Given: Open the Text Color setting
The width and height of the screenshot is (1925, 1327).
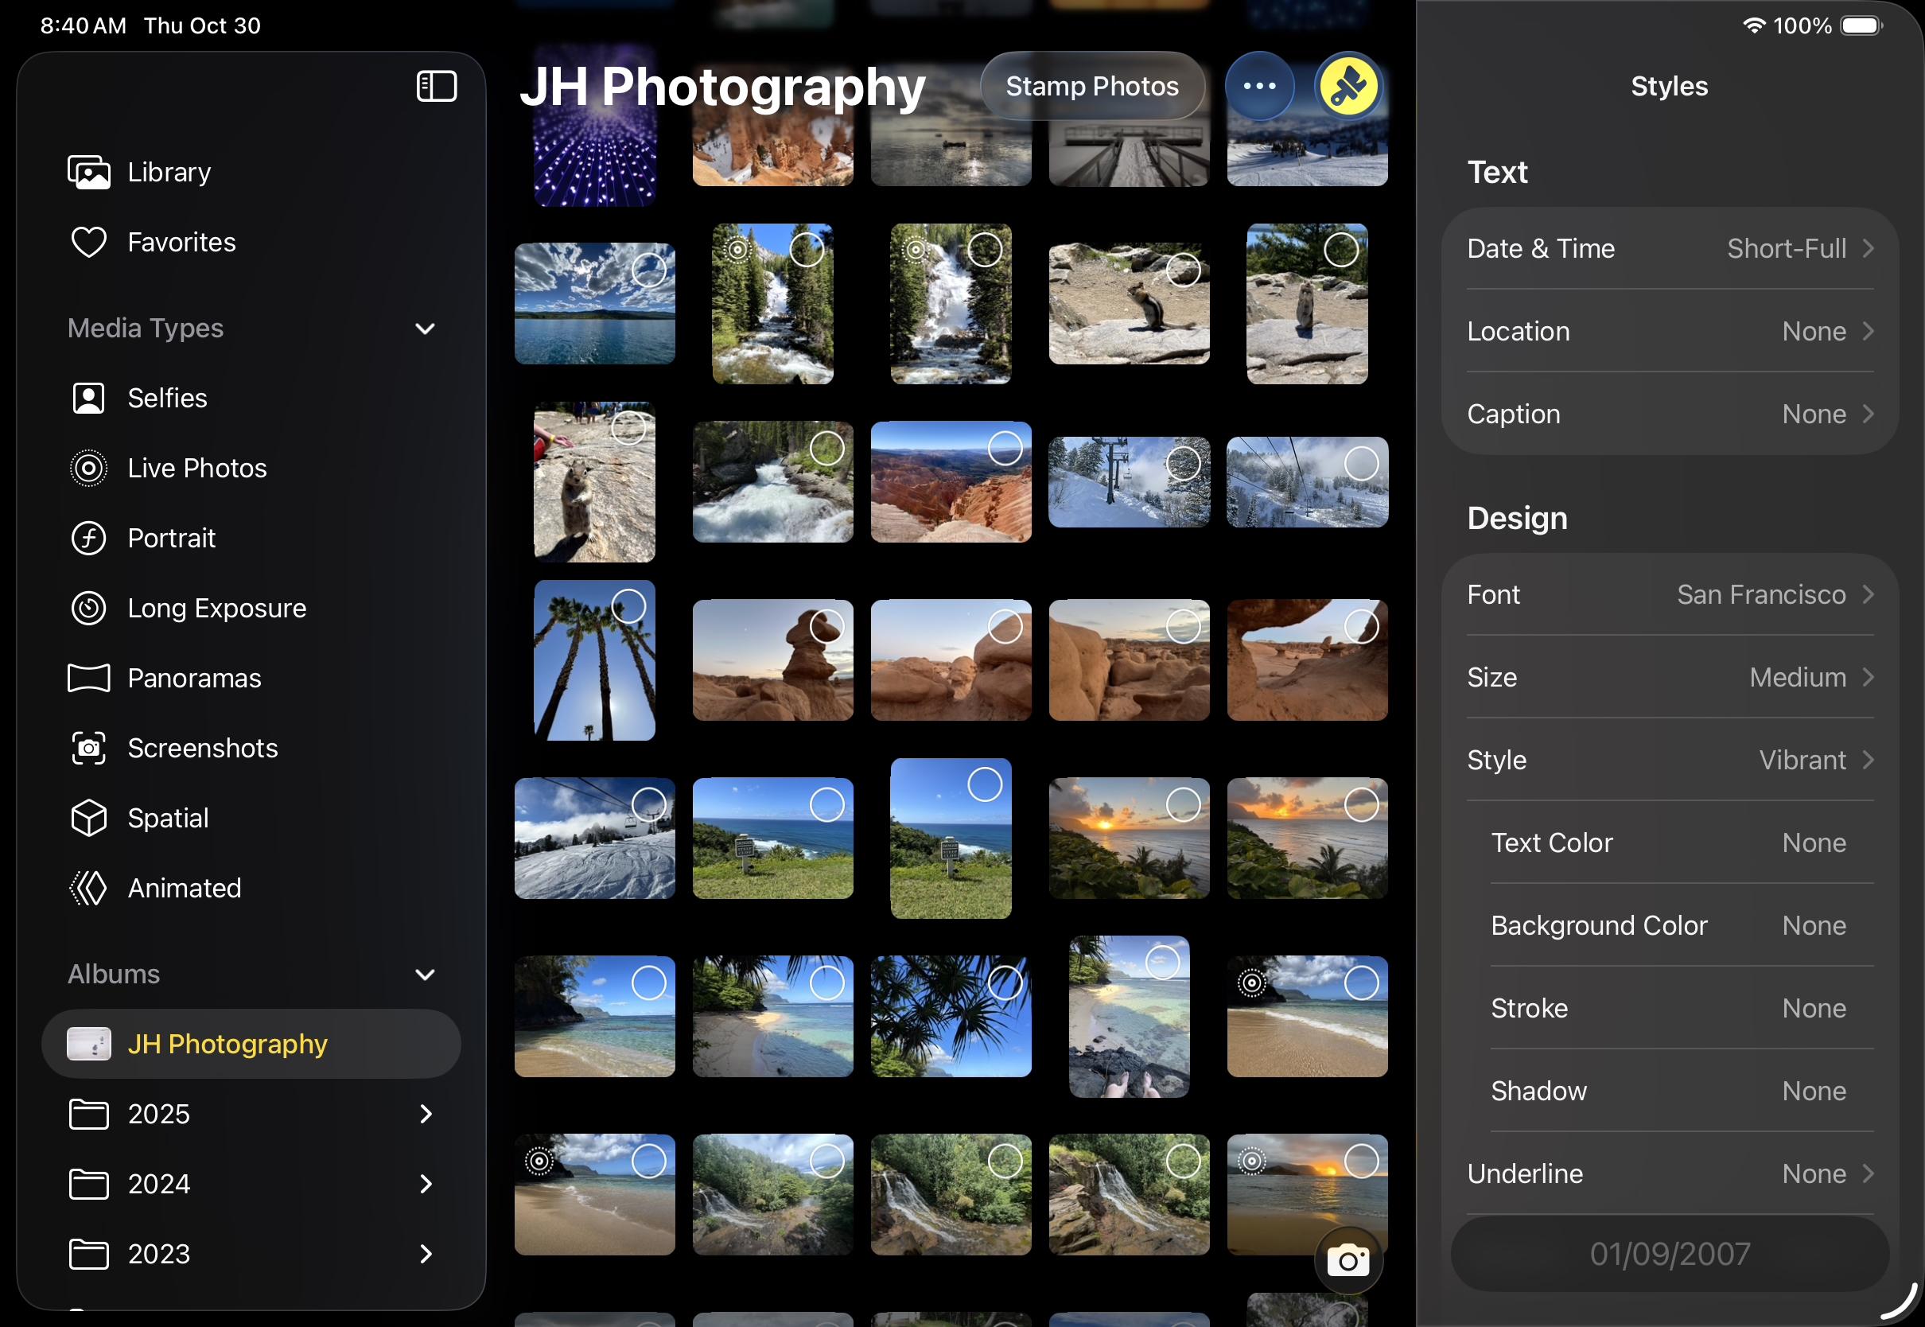Looking at the screenshot, I should point(1669,843).
